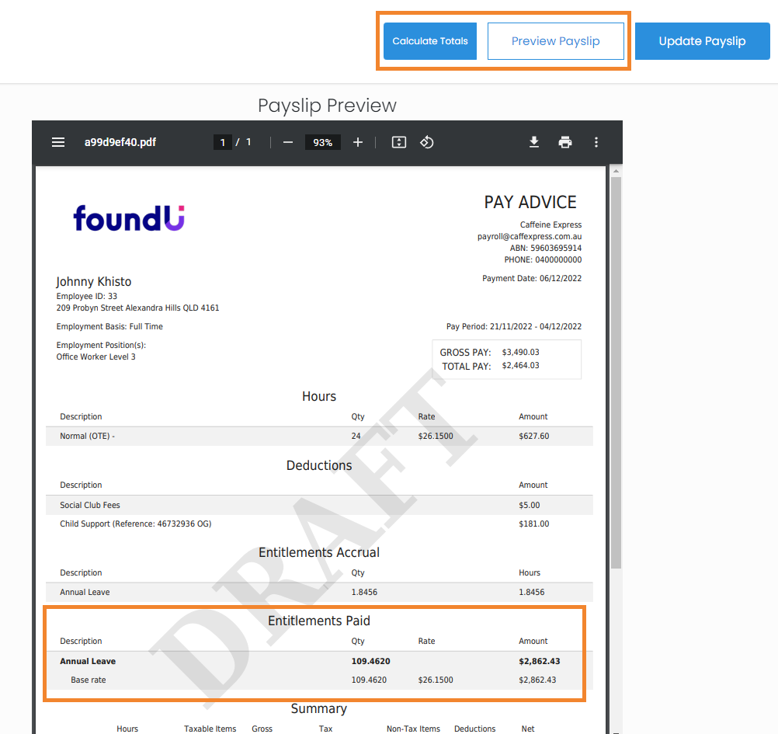Zoom in the payslip PDF
The height and width of the screenshot is (734, 778).
(358, 142)
